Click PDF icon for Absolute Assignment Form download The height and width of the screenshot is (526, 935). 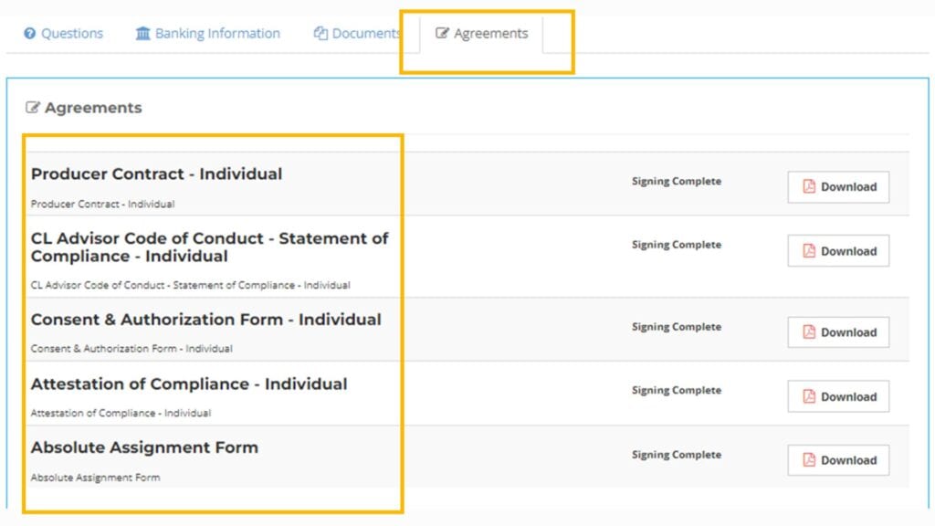pyautogui.click(x=809, y=460)
